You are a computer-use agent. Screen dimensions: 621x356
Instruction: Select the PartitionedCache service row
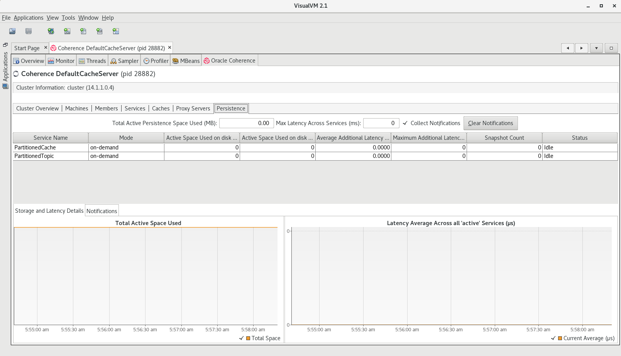coord(315,147)
